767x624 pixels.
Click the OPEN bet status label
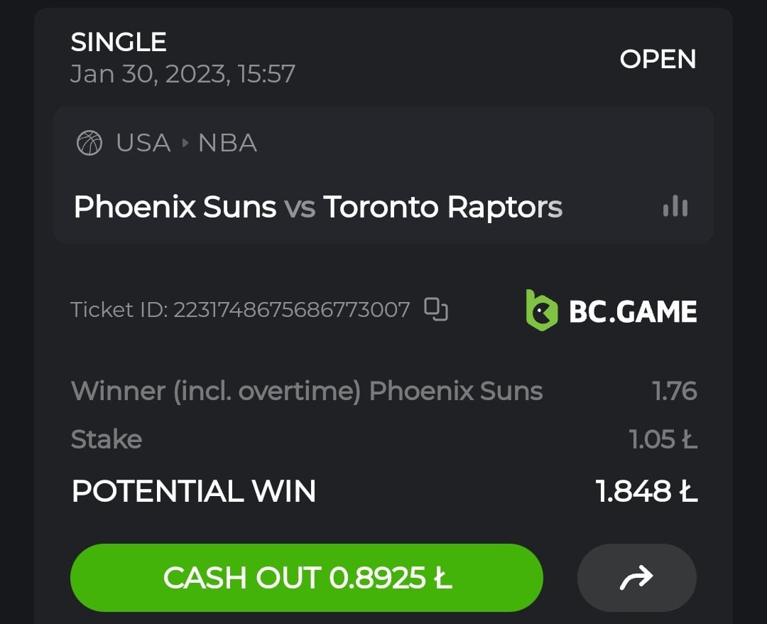[658, 59]
